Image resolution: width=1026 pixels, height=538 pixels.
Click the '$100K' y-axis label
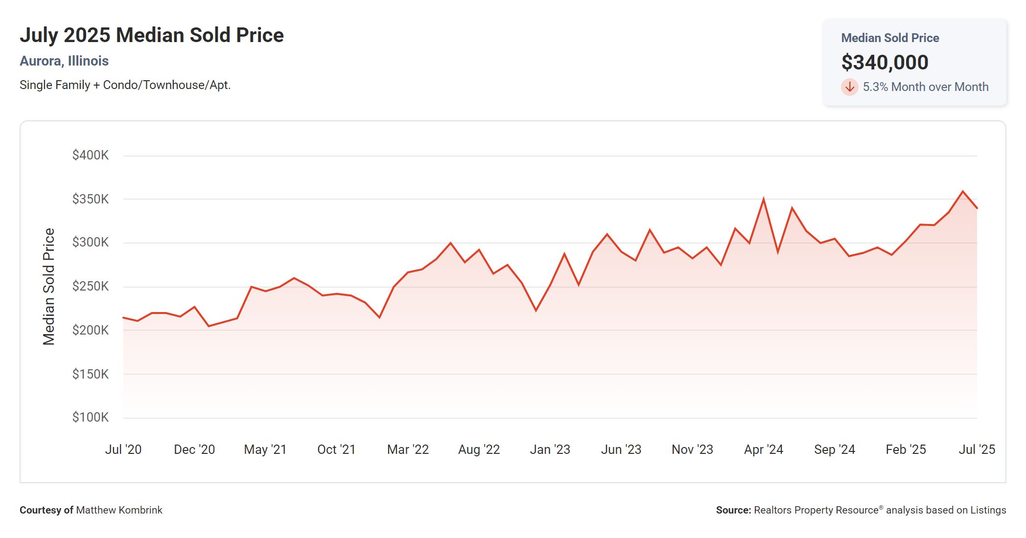pyautogui.click(x=91, y=417)
